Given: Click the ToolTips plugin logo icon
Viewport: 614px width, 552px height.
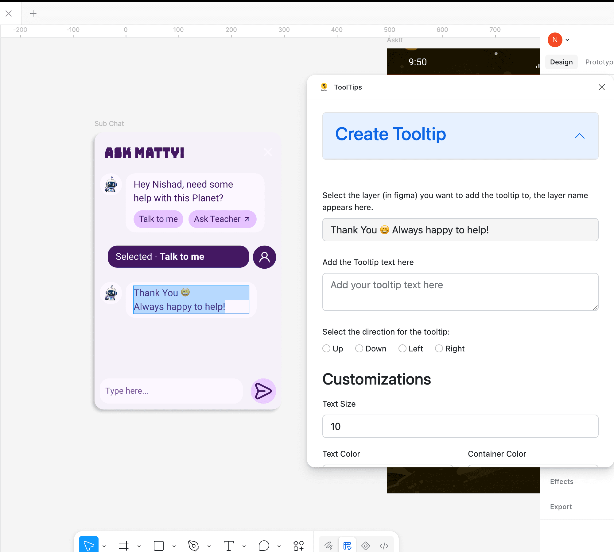Looking at the screenshot, I should (324, 87).
